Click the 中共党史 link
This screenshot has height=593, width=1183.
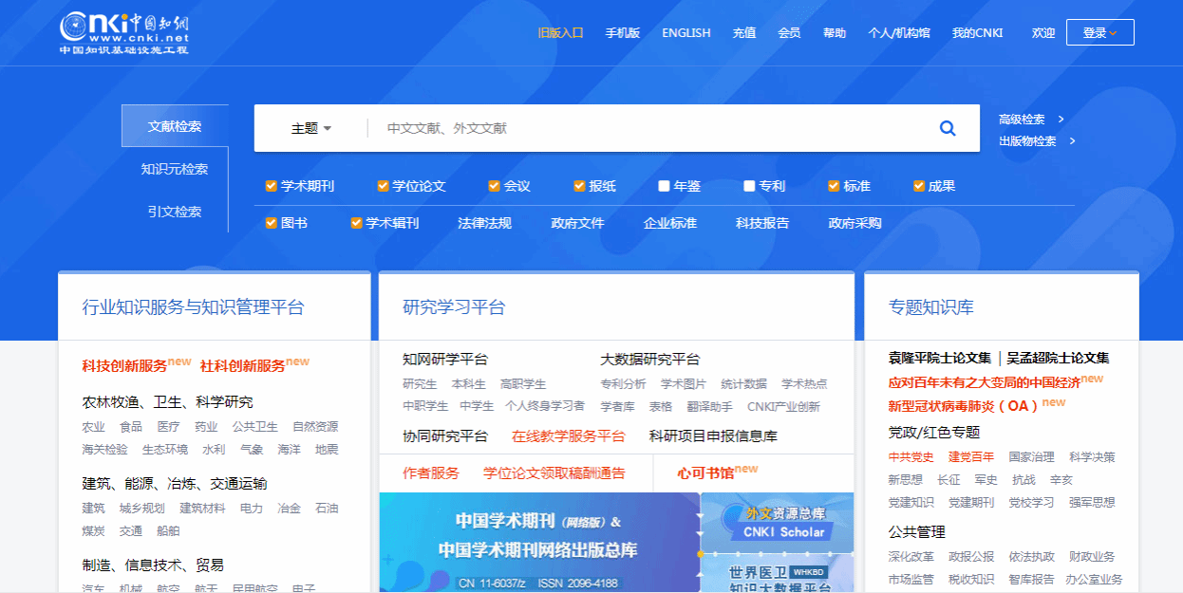pyautogui.click(x=911, y=457)
